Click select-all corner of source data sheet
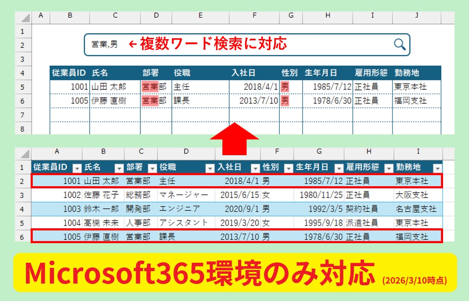 (x=24, y=154)
